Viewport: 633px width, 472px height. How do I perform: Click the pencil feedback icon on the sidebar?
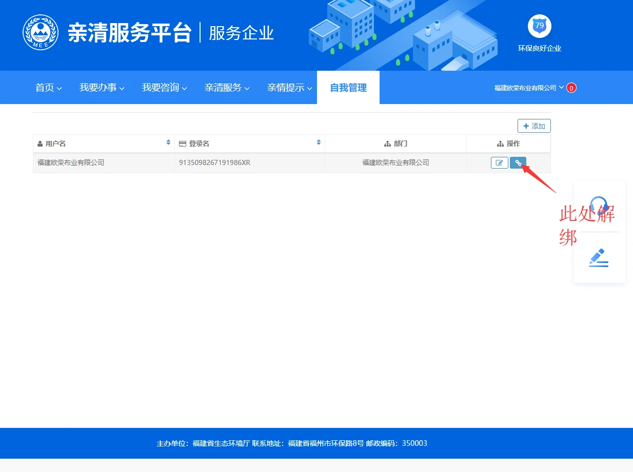pos(599,258)
